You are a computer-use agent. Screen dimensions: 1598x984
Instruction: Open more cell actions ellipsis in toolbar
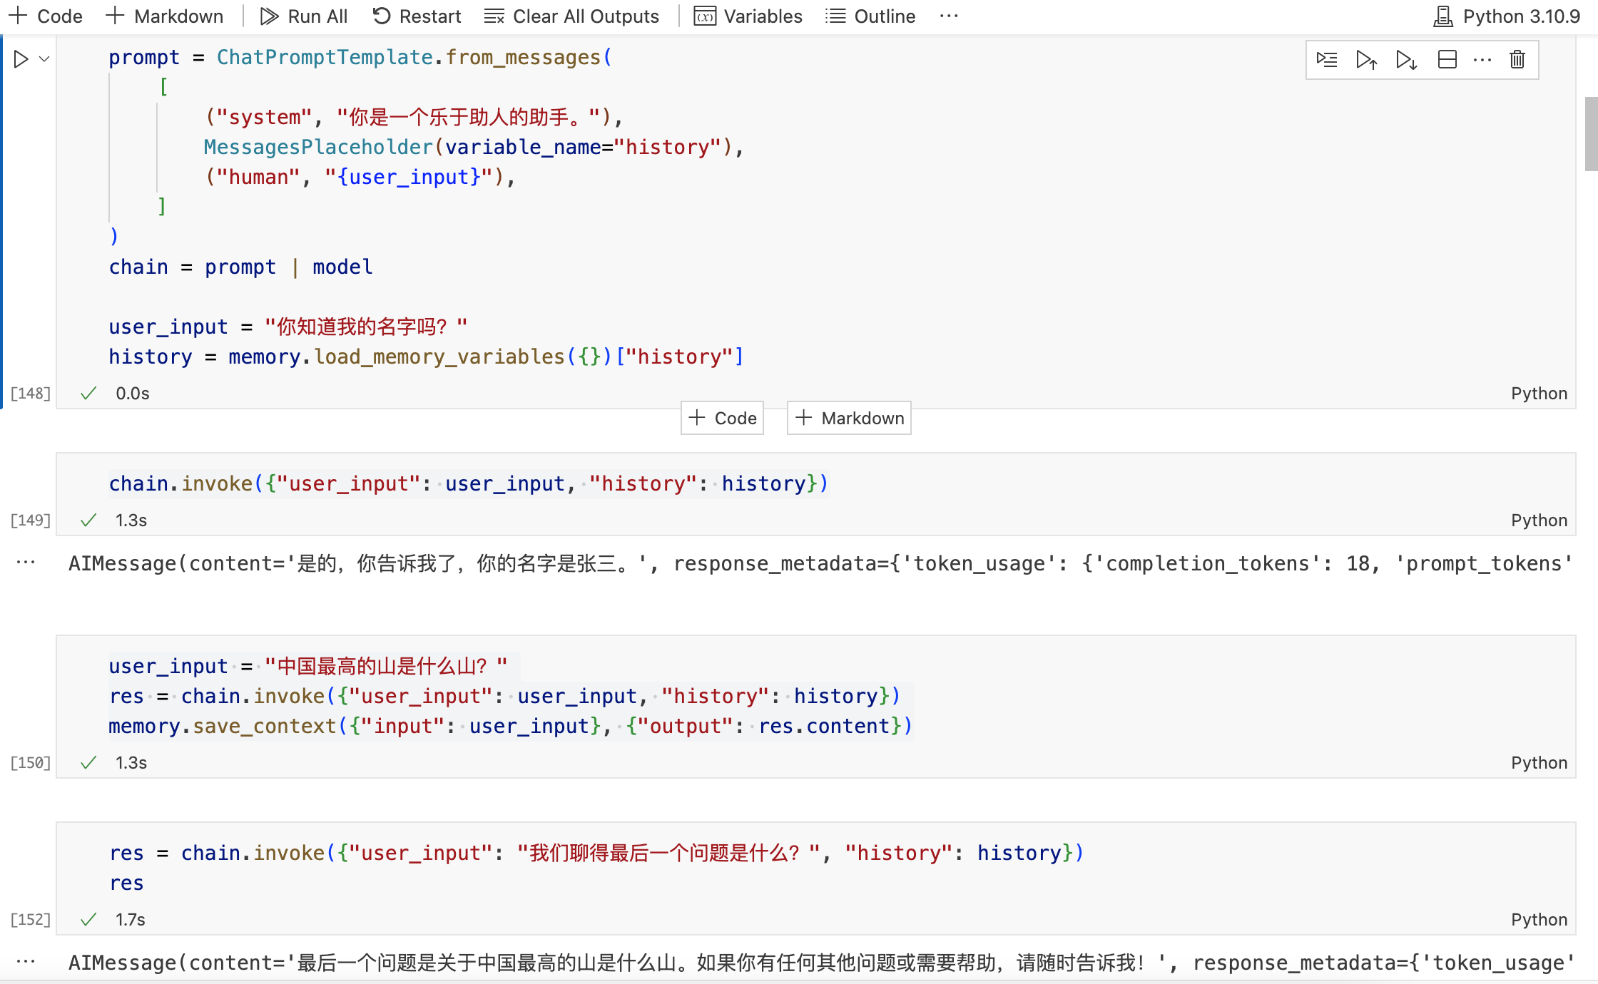coord(1482,59)
